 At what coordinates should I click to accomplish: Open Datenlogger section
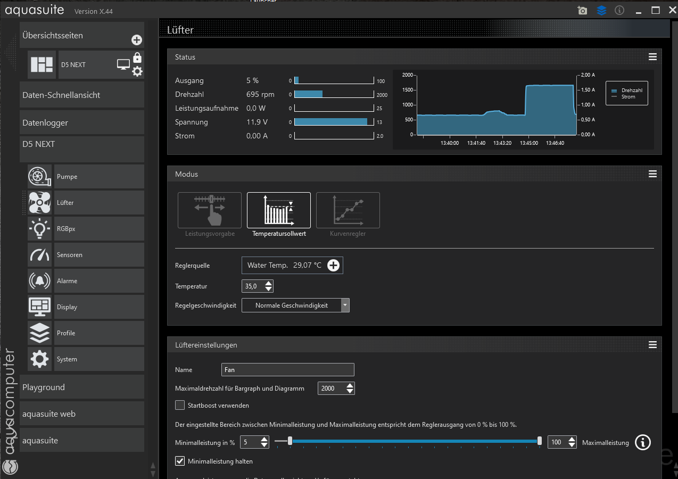pyautogui.click(x=82, y=122)
